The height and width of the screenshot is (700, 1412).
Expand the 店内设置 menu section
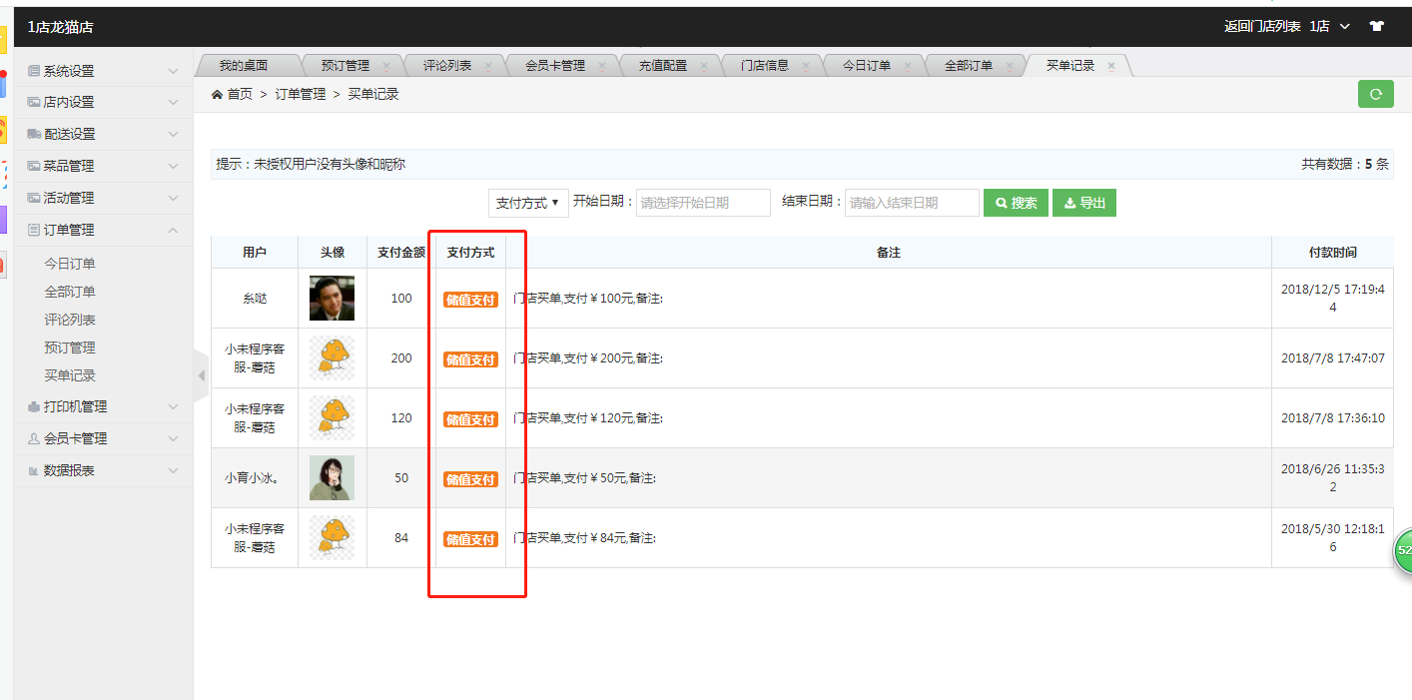pos(102,102)
